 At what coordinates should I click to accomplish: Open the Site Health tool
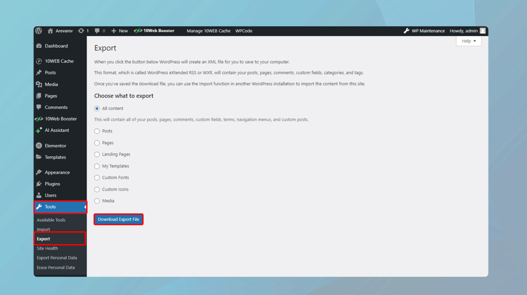pyautogui.click(x=47, y=248)
